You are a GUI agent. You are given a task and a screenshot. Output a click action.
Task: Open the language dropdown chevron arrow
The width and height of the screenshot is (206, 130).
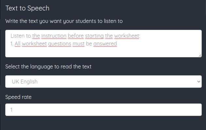199,82
